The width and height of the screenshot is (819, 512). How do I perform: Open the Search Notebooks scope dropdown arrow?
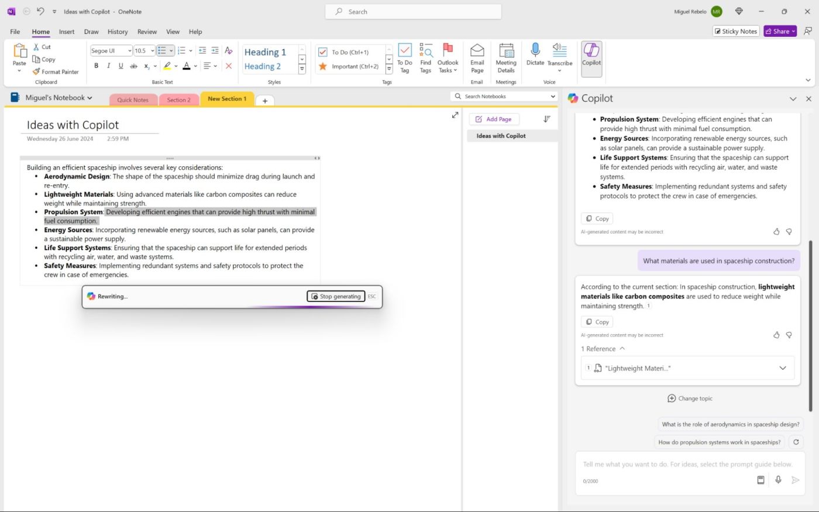click(x=553, y=97)
